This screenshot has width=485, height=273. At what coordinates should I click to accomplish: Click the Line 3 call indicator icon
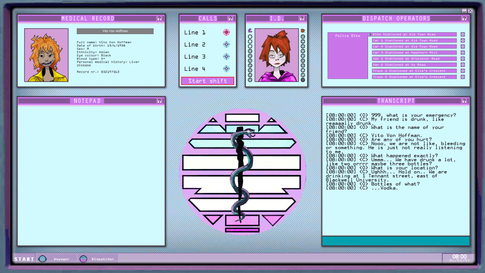226,56
